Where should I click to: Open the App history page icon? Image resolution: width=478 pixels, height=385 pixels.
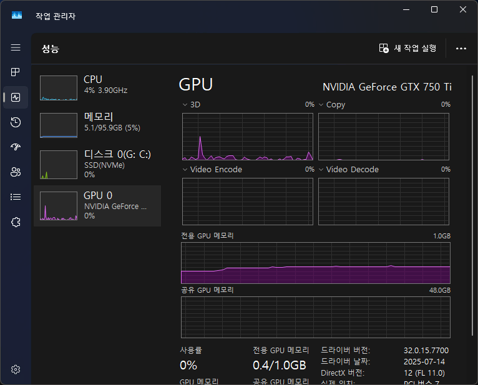pyautogui.click(x=16, y=122)
